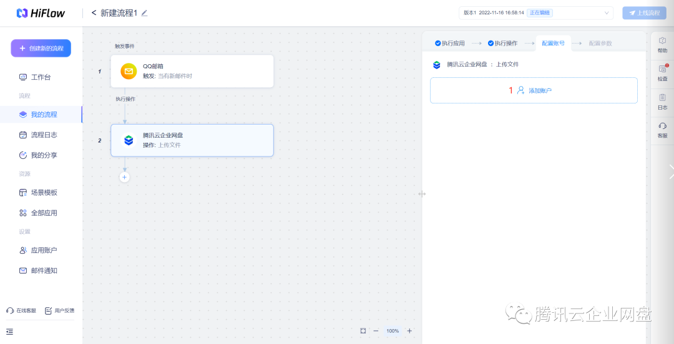674x344 pixels.
Task: Open 客服 in the right toolbar
Action: tap(662, 130)
